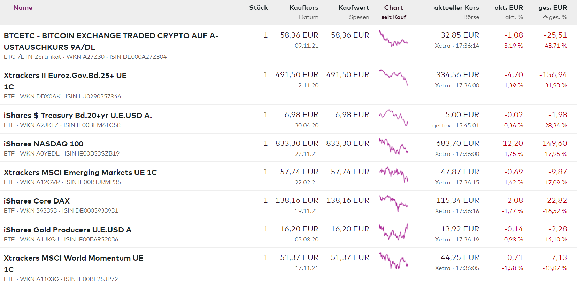The height and width of the screenshot is (286, 577).
Task: Sort by the aktueller Kurs header
Action: click(x=456, y=8)
